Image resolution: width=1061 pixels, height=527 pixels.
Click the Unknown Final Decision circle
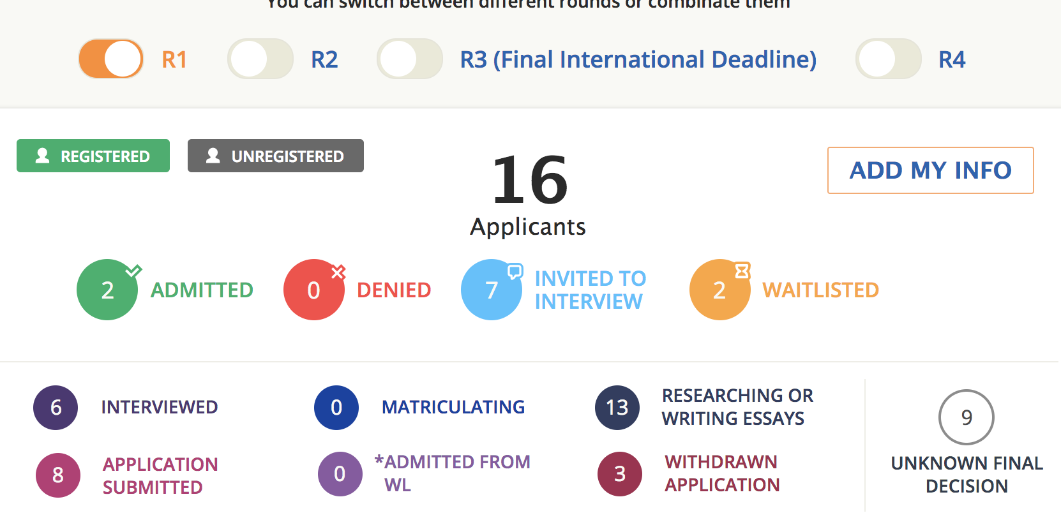point(966,417)
